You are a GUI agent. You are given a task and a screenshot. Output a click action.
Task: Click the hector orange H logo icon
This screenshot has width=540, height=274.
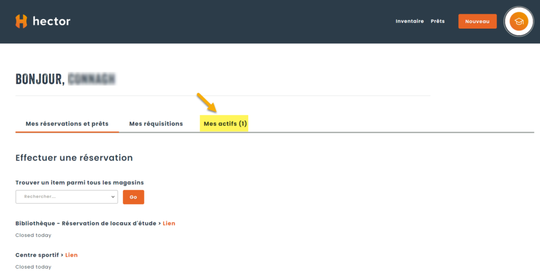point(21,21)
